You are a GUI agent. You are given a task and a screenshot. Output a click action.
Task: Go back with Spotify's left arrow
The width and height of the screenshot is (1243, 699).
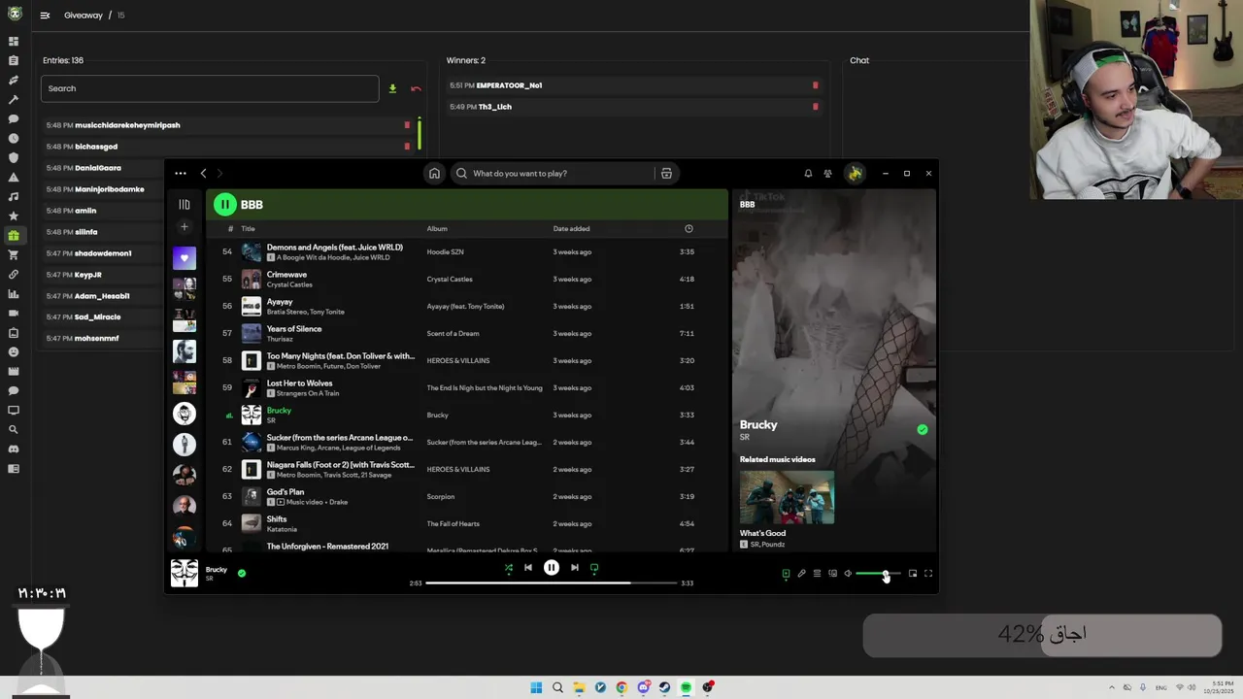pos(203,174)
